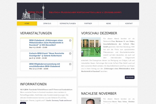156x104 pixels.
Task: Click the NACHLESE NOVEMBER heading
Action: [x=99, y=94]
